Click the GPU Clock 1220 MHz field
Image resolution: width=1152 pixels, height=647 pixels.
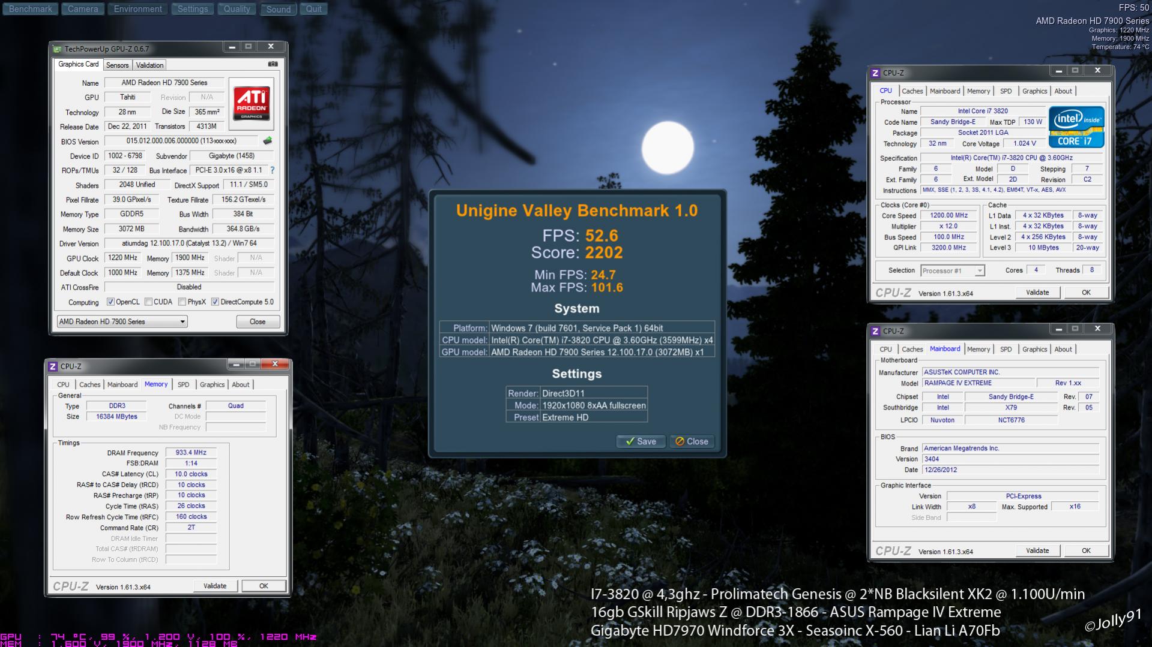123,258
